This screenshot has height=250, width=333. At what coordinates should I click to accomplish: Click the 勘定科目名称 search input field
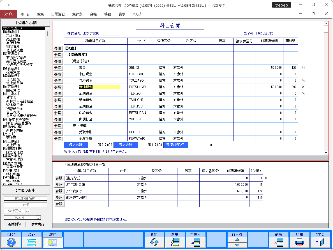tap(25, 198)
